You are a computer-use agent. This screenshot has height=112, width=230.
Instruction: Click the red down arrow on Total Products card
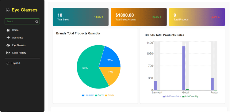(219, 17)
